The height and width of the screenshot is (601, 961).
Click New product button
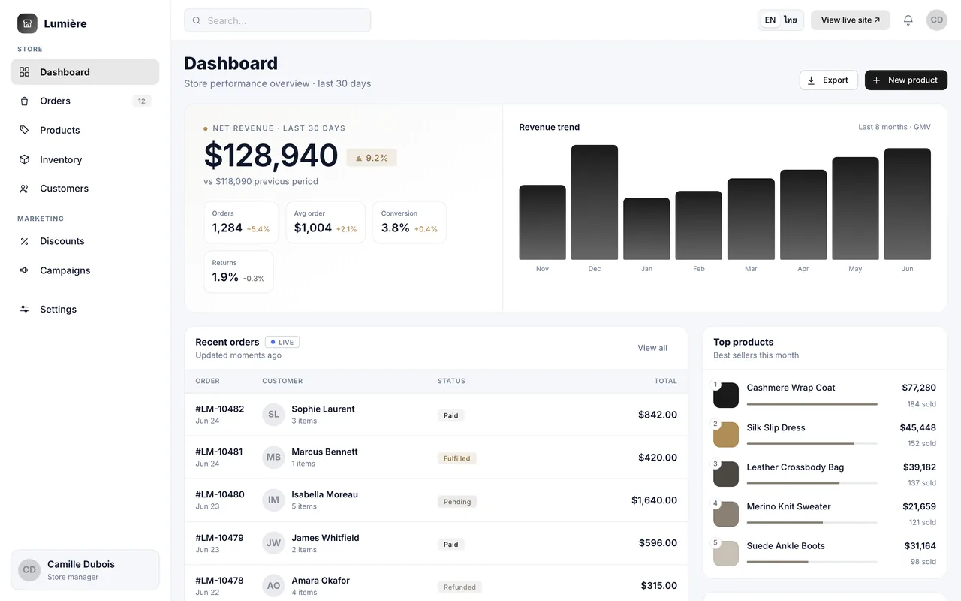pyautogui.click(x=906, y=80)
